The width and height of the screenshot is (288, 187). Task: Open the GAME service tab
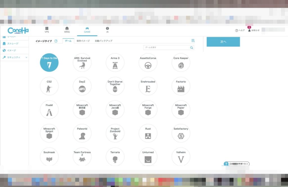(x=87, y=30)
